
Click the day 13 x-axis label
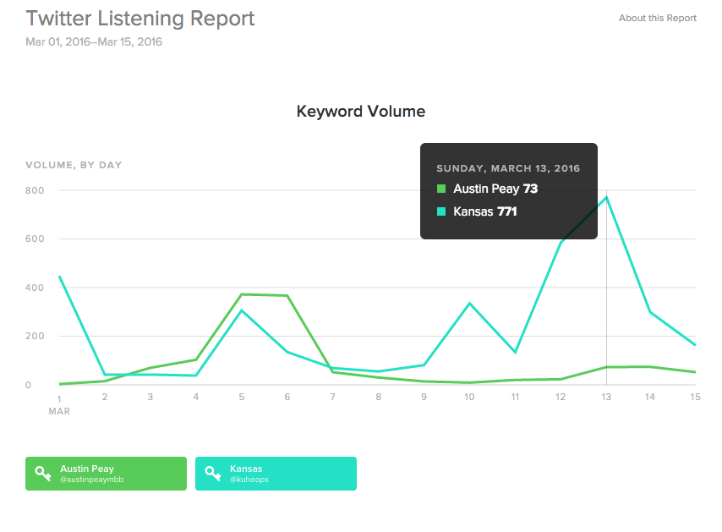pyautogui.click(x=606, y=397)
